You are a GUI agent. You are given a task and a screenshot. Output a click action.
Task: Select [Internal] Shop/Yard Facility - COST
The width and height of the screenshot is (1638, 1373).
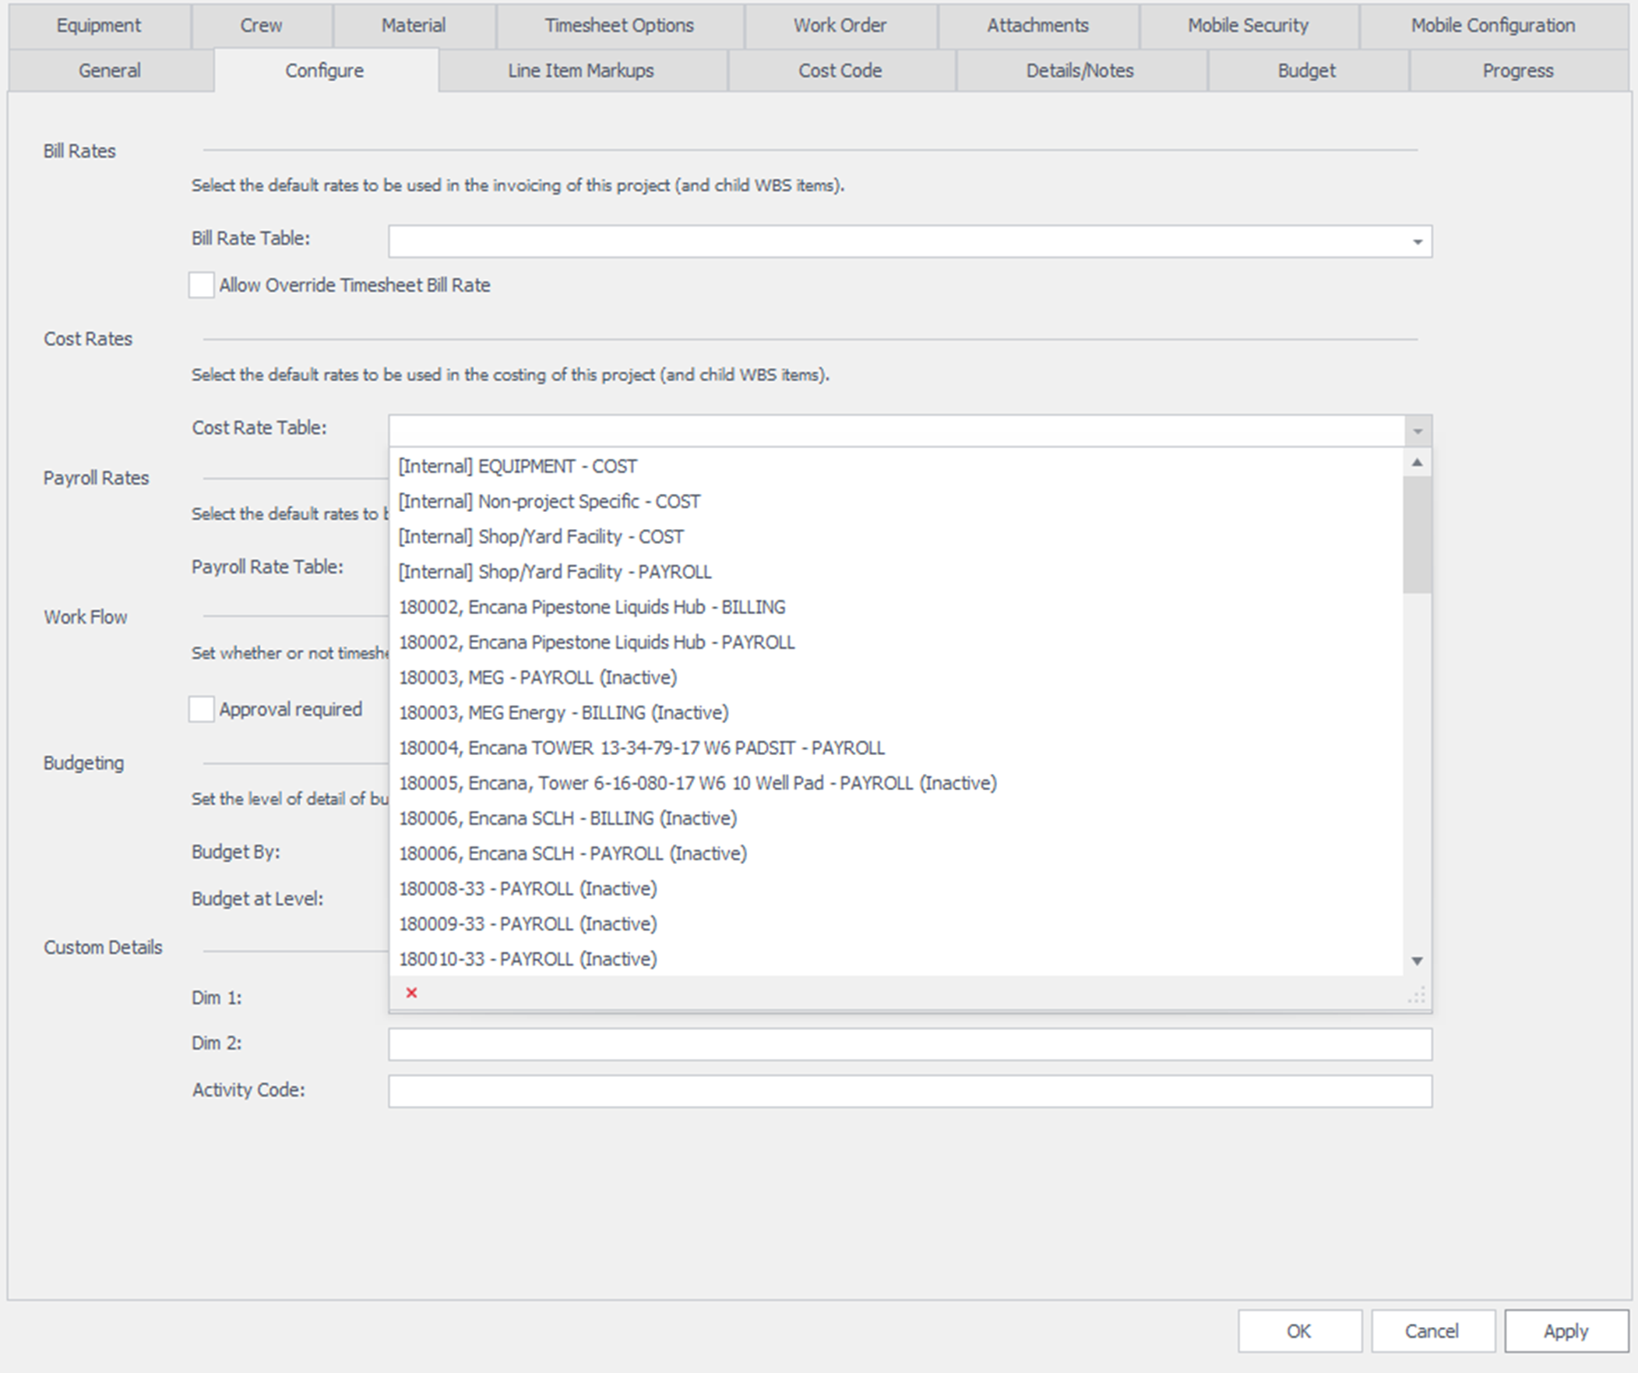541,537
